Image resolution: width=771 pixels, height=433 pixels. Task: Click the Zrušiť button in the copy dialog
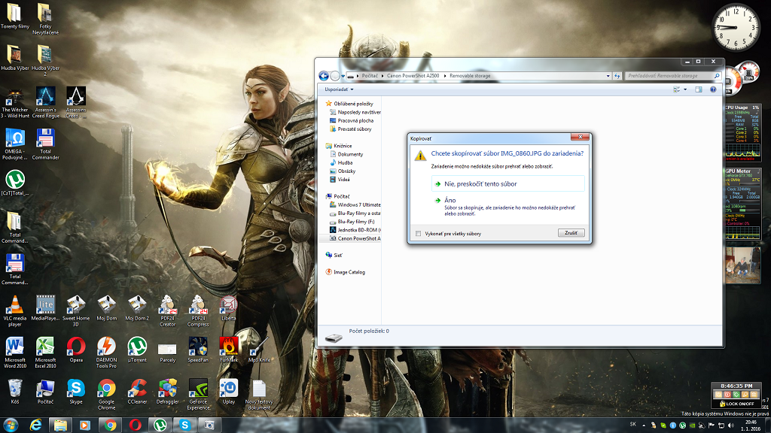(x=571, y=233)
